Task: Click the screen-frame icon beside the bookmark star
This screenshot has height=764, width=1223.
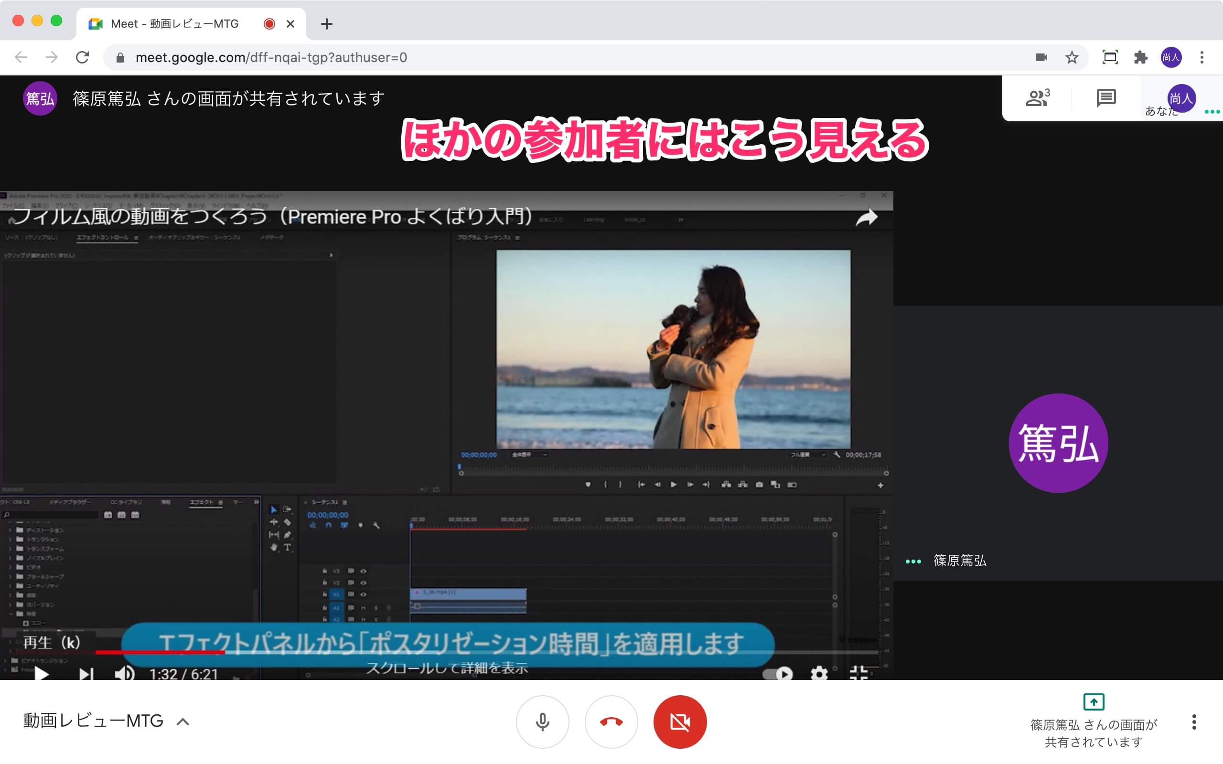Action: (x=1110, y=58)
